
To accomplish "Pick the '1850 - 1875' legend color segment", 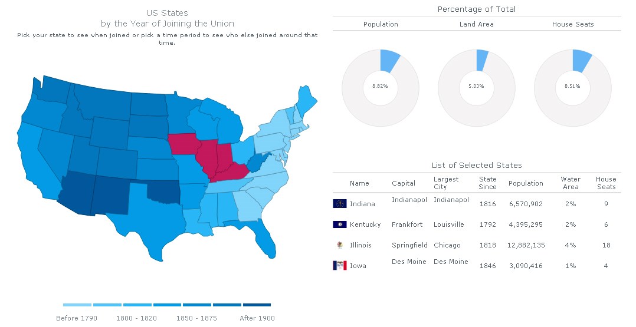I will point(197,305).
